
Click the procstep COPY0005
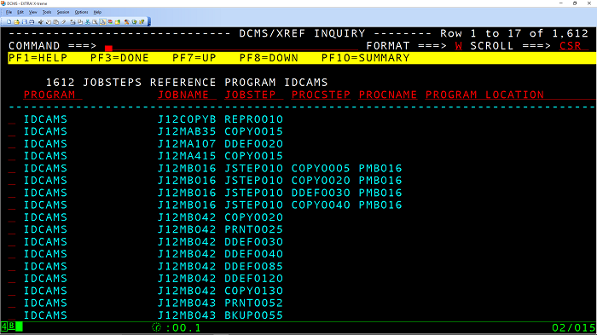tap(321, 168)
